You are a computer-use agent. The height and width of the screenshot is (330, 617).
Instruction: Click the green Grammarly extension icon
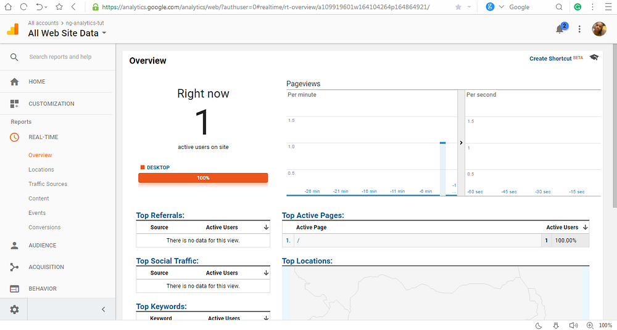pos(578,7)
